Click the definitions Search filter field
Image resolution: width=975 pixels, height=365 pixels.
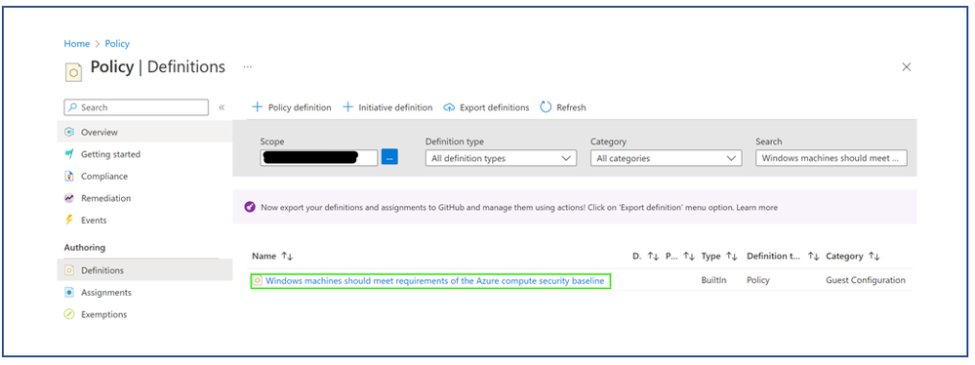832,158
